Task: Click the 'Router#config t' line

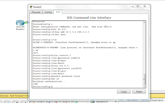Action: (43, 24)
